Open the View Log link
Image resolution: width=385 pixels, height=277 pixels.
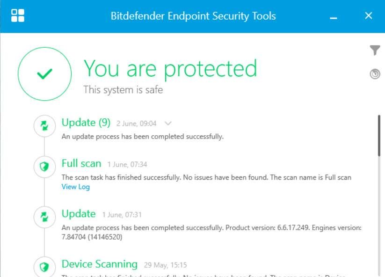tap(76, 187)
